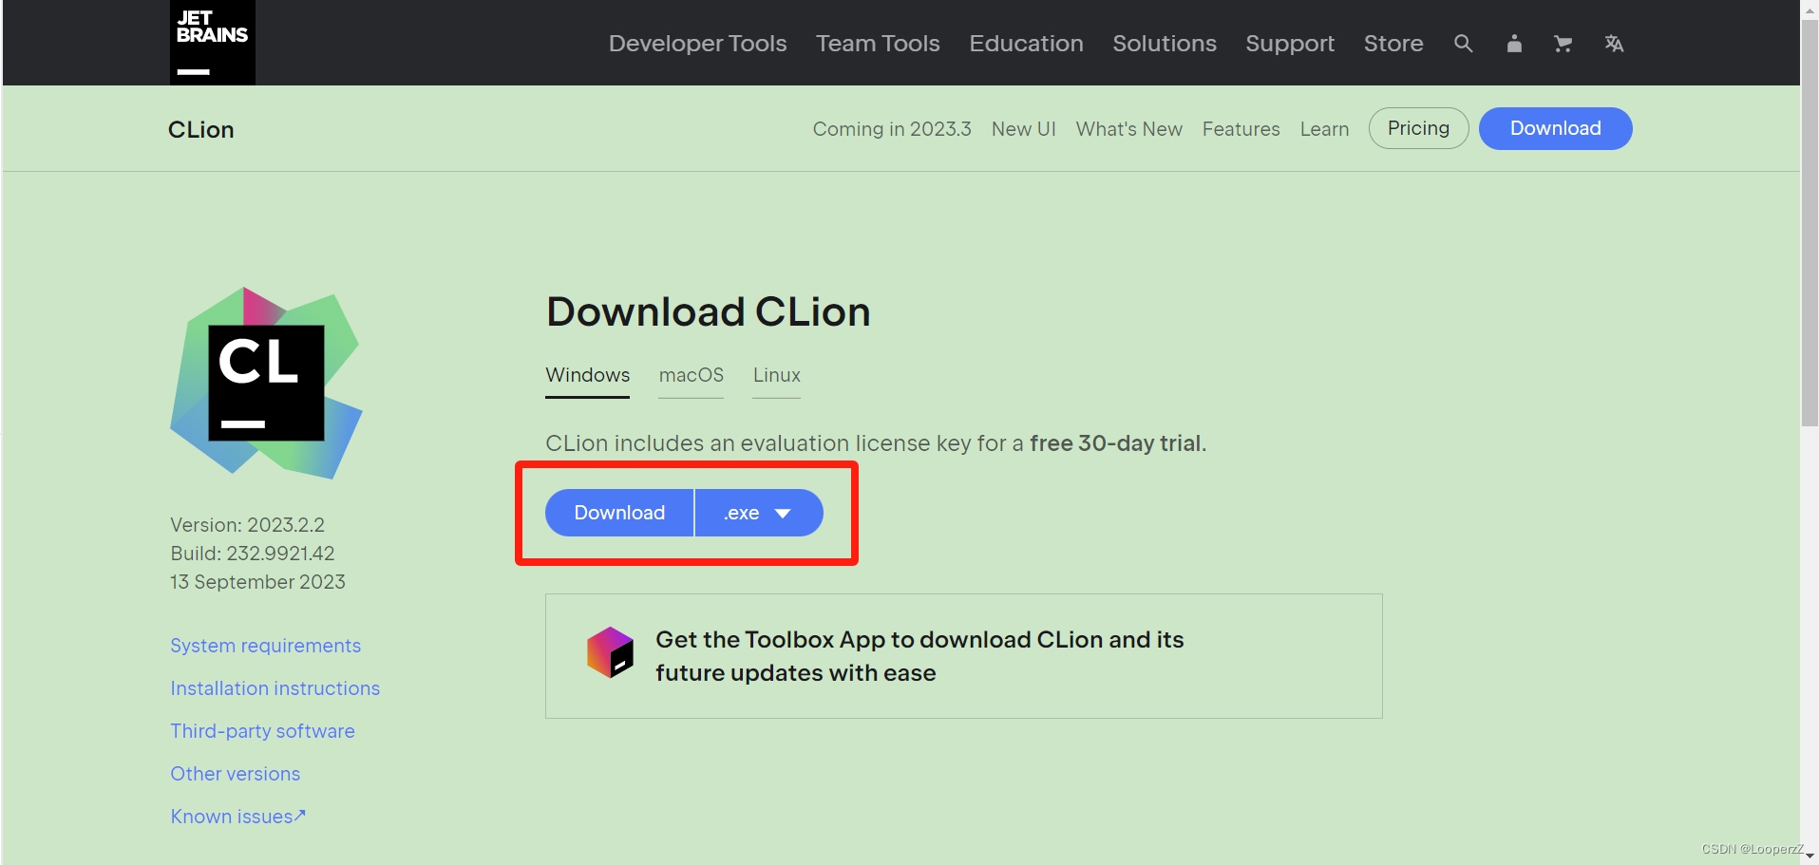The width and height of the screenshot is (1819, 865).
Task: Open the search icon in the top bar
Action: [1463, 44]
